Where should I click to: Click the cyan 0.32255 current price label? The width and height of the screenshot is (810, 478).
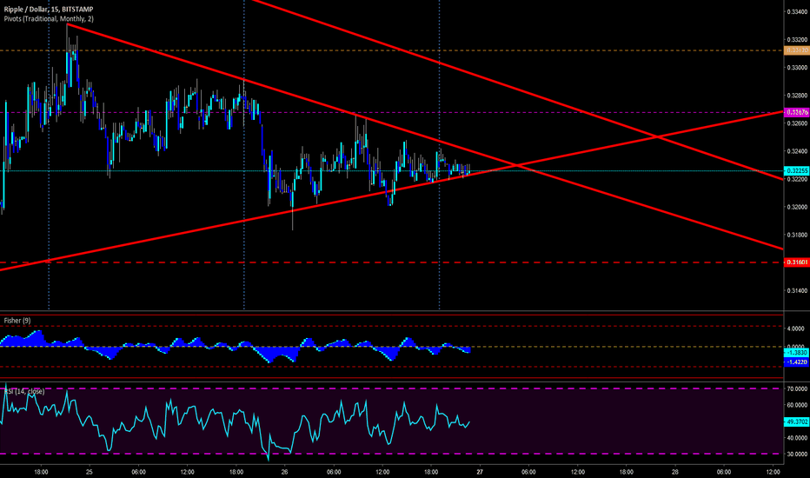[796, 170]
